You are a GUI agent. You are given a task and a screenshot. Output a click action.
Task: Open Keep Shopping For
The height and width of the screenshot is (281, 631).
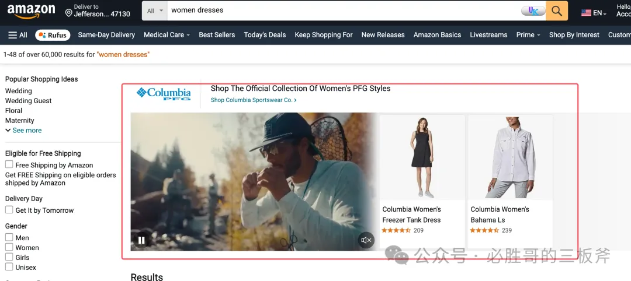click(324, 35)
